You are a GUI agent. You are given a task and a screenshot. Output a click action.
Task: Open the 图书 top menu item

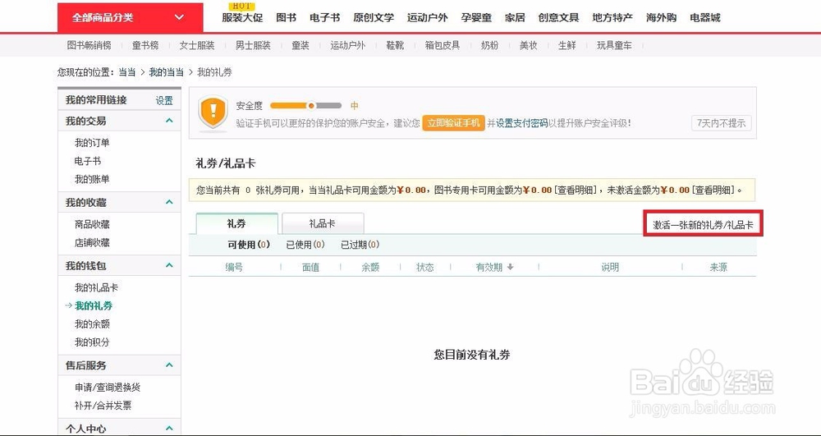coord(286,18)
